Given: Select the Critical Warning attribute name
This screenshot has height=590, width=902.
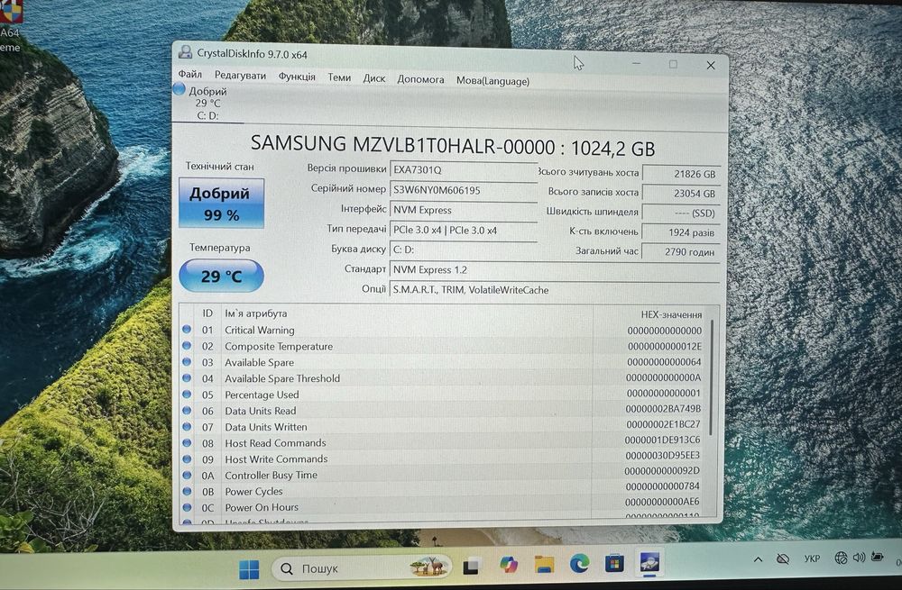Looking at the screenshot, I should 260,330.
